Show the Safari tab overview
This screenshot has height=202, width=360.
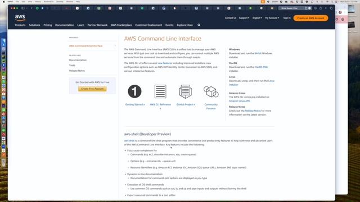pyautogui.click(x=331, y=8)
